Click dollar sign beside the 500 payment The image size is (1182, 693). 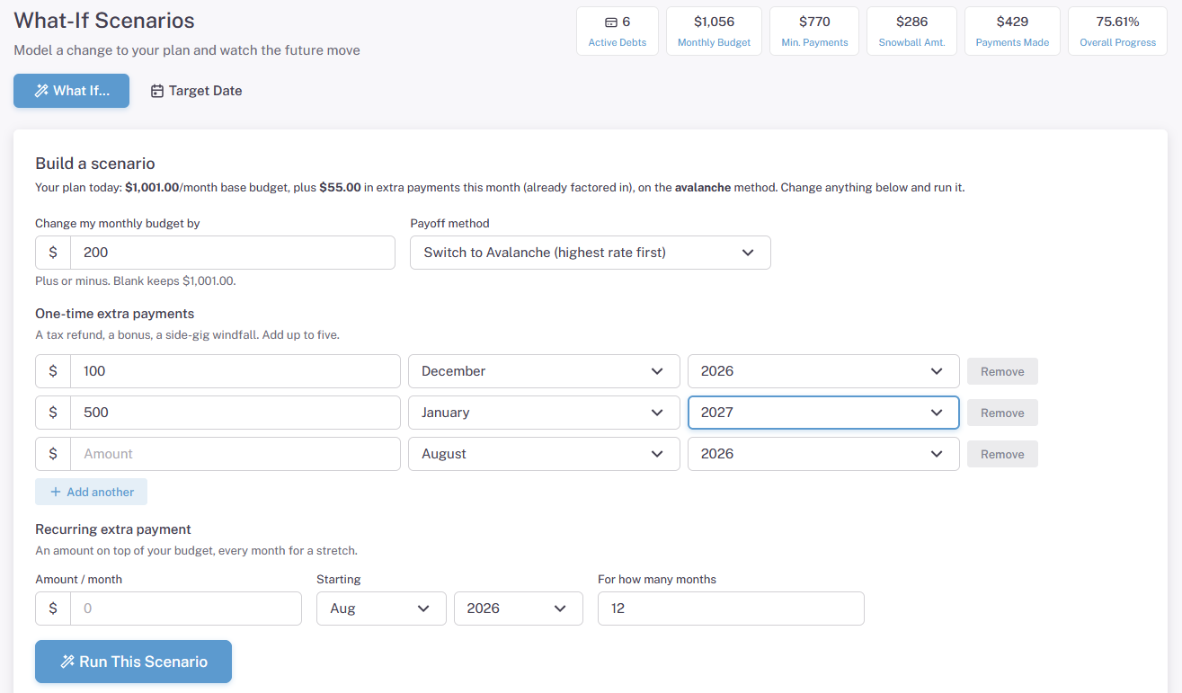tap(53, 413)
